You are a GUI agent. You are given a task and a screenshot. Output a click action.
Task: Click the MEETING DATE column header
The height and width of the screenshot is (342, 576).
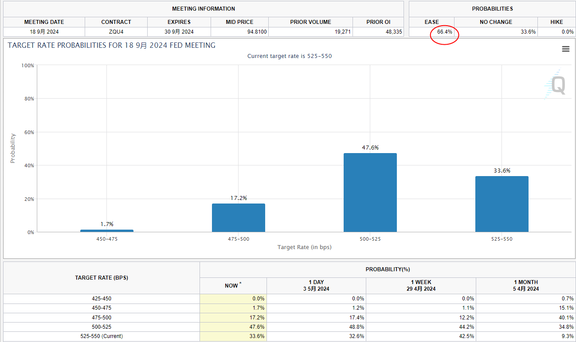(44, 22)
